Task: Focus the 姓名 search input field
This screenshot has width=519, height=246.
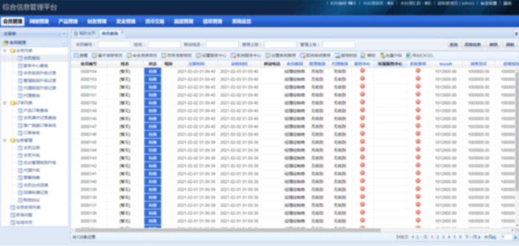Action: click(x=164, y=44)
